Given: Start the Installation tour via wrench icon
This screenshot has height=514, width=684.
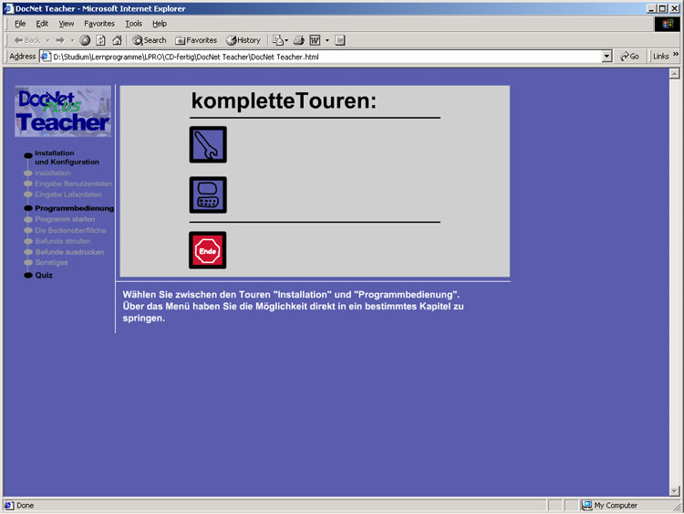Looking at the screenshot, I should click(208, 145).
